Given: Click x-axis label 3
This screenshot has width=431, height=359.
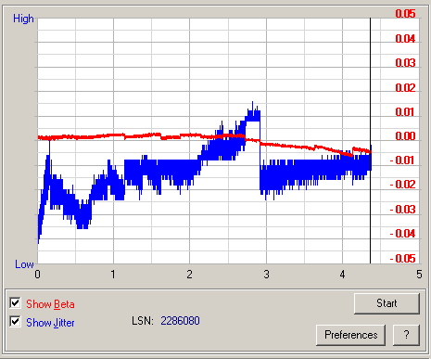Looking at the screenshot, I should 266,275.
